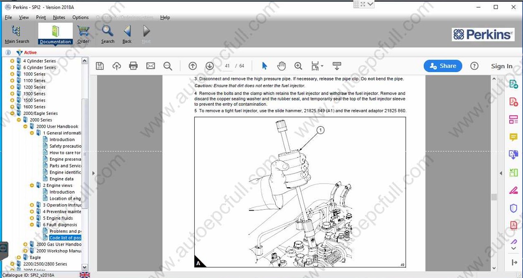The image size is (523, 278).
Task: Select the arrow selection tool
Action: pyautogui.click(x=264, y=66)
